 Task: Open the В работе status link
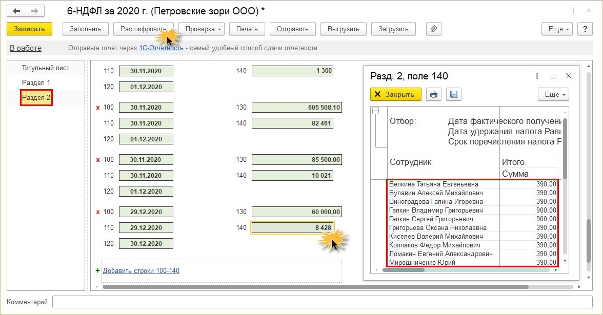(26, 48)
